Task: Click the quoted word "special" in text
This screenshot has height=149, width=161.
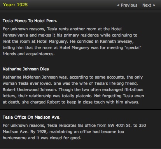Action: click(133, 47)
